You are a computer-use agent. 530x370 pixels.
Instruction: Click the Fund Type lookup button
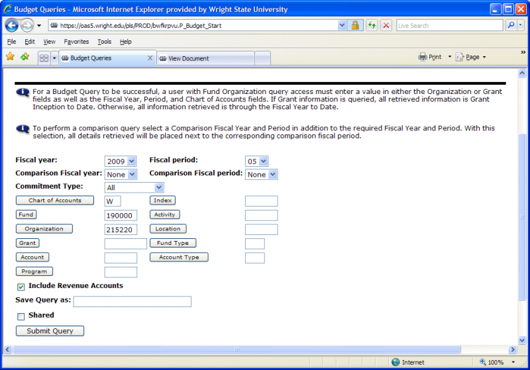pos(173,243)
